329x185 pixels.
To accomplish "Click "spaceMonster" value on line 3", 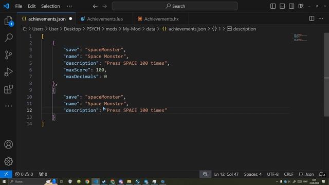I will (104, 50).
